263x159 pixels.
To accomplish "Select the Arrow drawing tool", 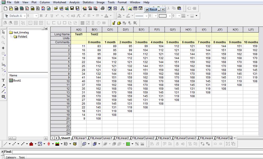I will [3, 86].
